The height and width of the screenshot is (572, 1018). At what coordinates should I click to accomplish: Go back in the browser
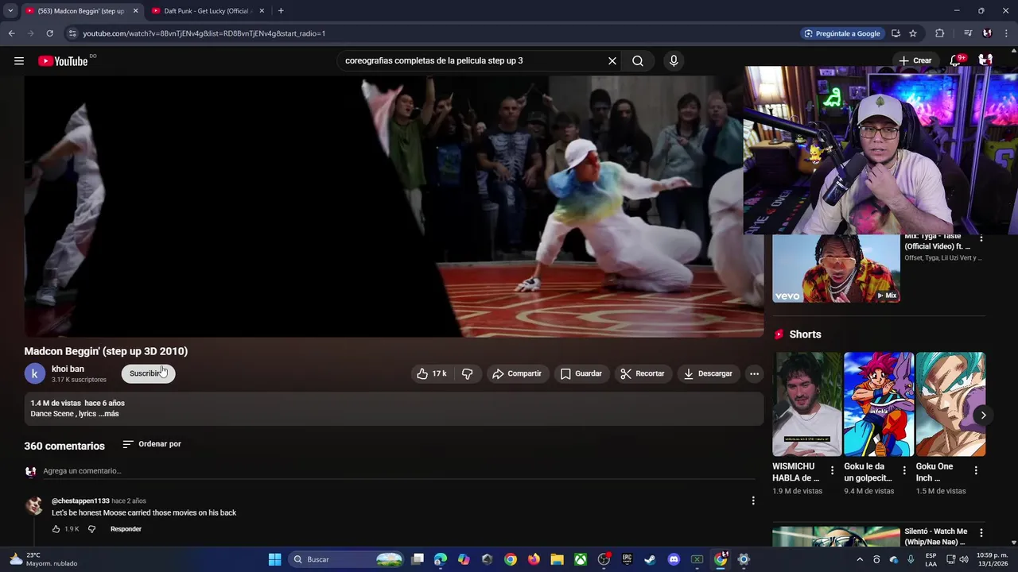pos(11,33)
